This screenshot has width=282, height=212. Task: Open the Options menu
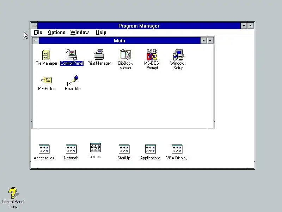[56, 32]
